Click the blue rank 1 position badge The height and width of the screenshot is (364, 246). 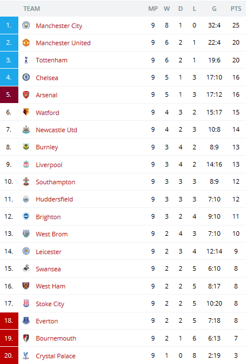[9, 25]
